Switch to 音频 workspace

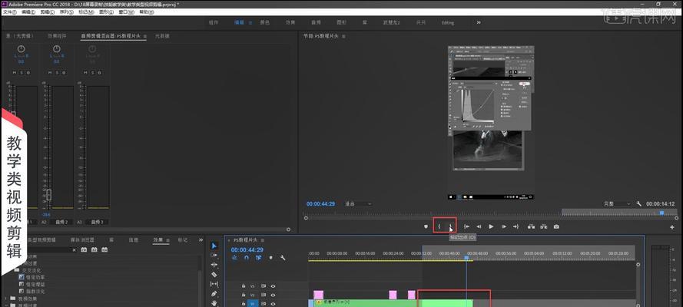[x=316, y=22]
